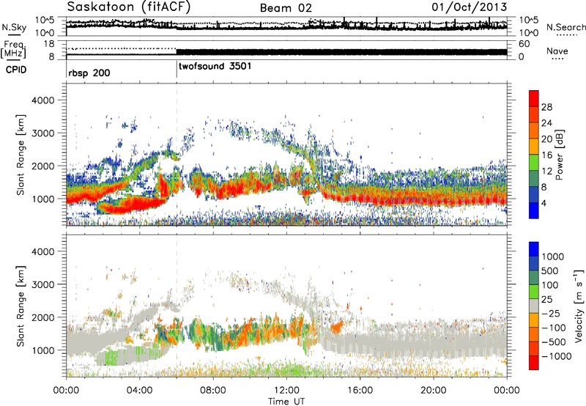Screen dimensions: 586x406
Task: Click the 12:00 time tick label
Action: 286,391
